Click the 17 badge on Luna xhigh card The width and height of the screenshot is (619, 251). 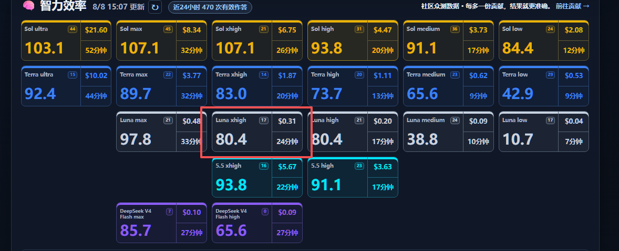[263, 121]
